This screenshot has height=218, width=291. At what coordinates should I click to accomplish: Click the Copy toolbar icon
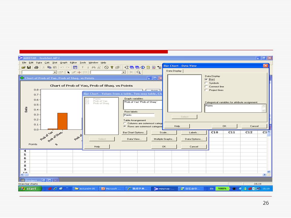(x=49, y=67)
